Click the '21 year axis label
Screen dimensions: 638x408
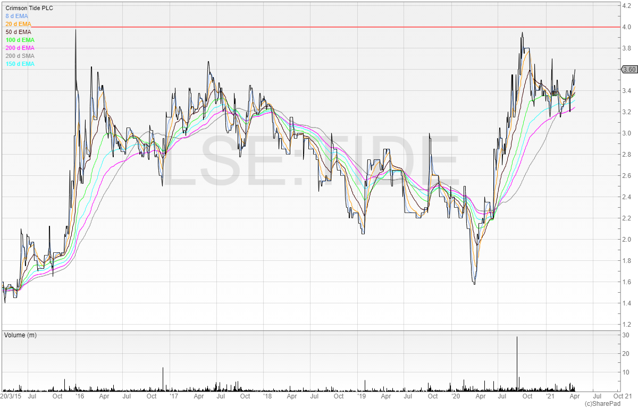[x=550, y=396]
